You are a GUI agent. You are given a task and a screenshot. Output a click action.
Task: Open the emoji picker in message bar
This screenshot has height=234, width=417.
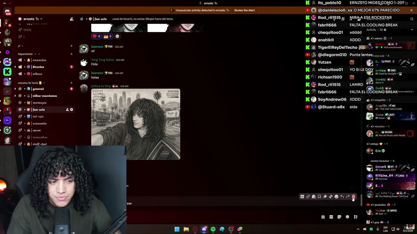[x=348, y=217]
